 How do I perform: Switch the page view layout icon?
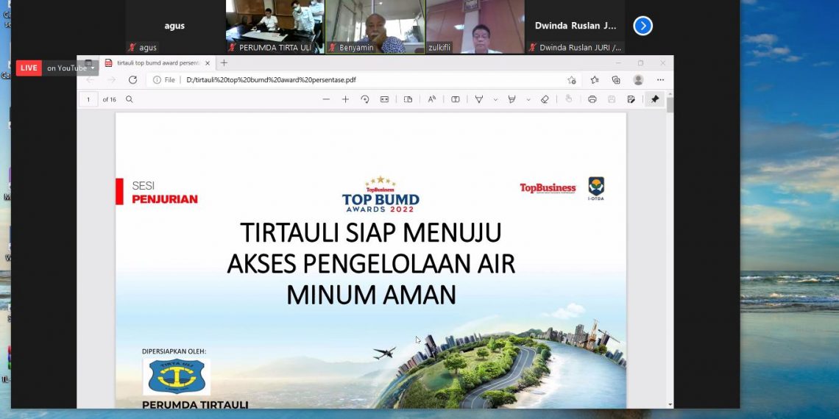coord(408,99)
